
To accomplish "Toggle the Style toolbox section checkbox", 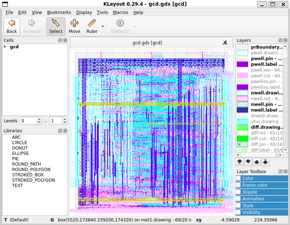I will [x=238, y=206].
